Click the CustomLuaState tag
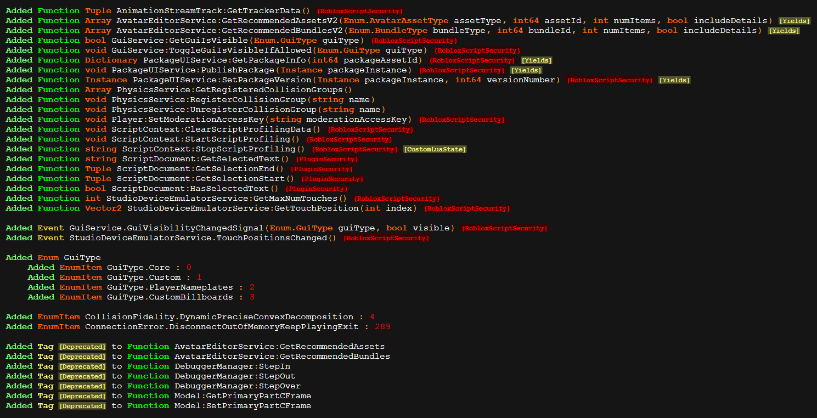Viewport: 817px width, 418px height. click(x=435, y=149)
